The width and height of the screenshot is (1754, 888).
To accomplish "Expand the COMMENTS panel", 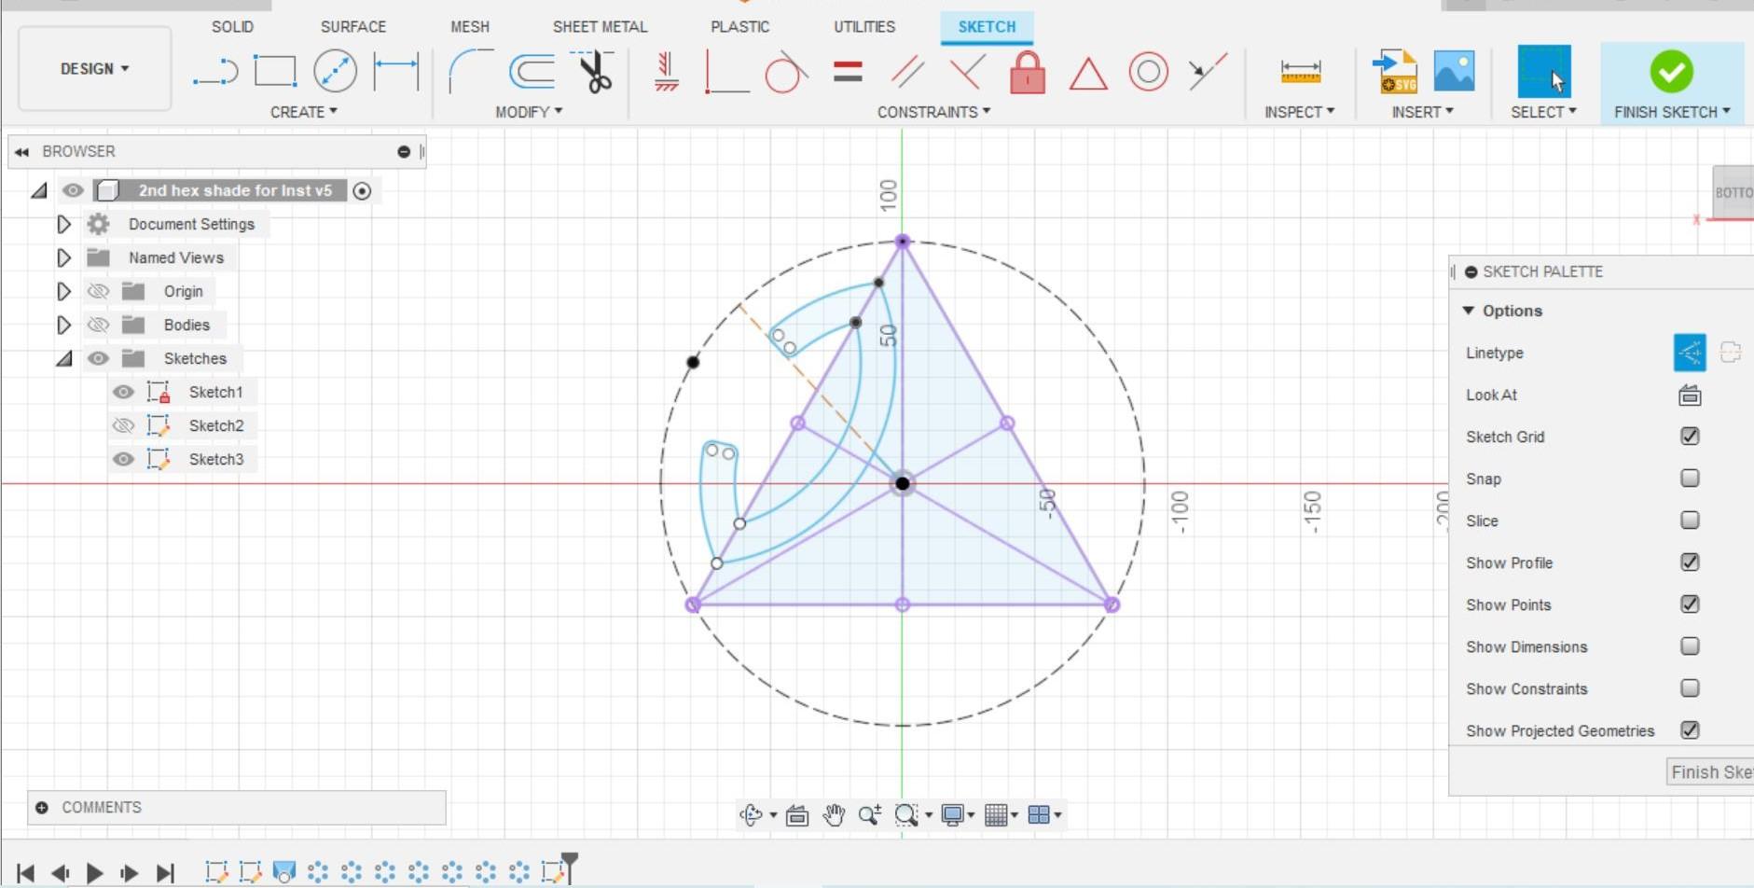I will (x=42, y=808).
